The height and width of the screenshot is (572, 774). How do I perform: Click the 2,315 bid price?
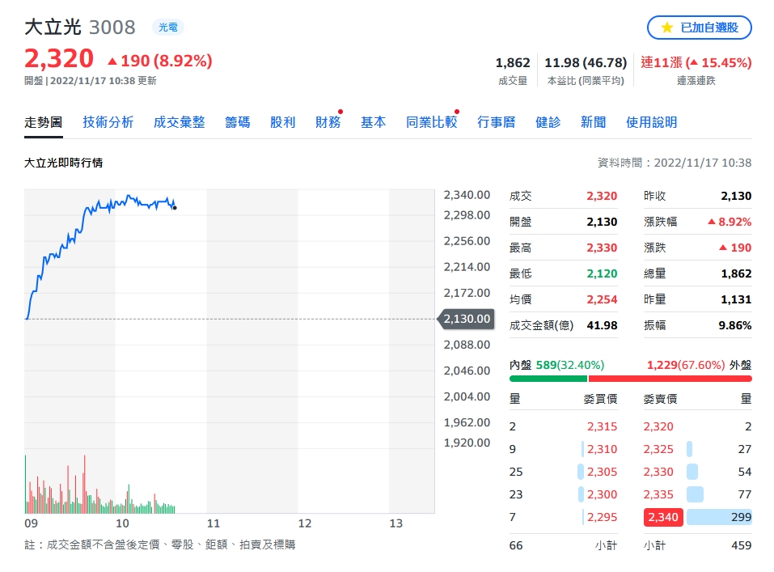pos(602,426)
